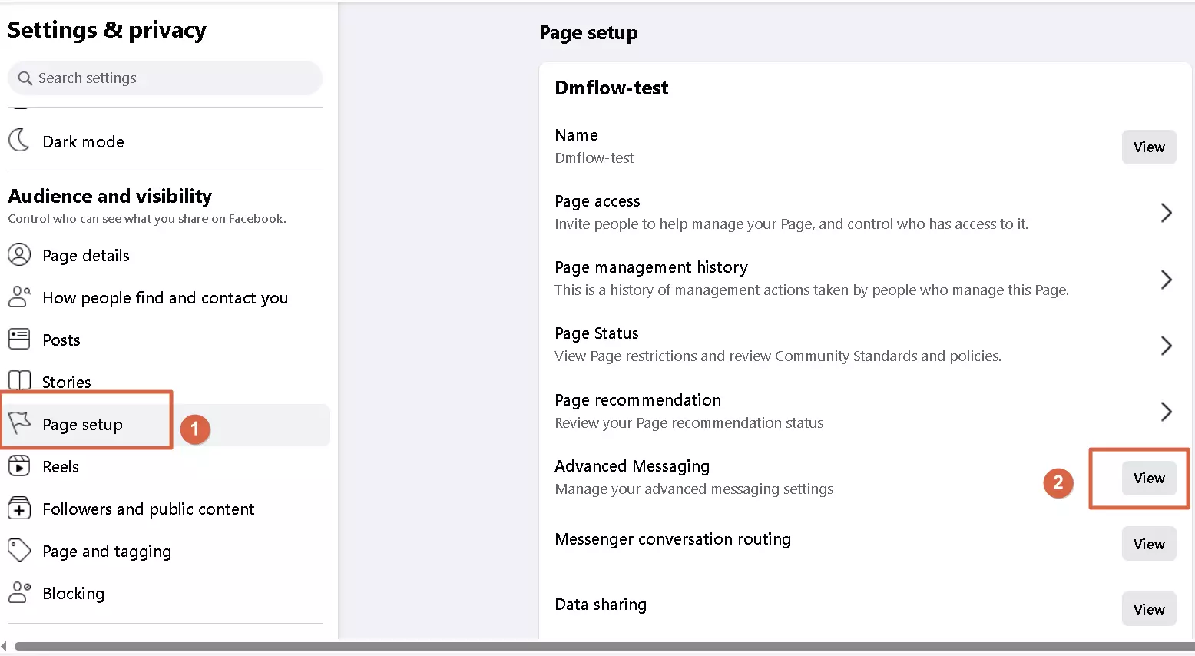The height and width of the screenshot is (656, 1195).
Task: Expand Page management history chevron
Action: coord(1166,279)
